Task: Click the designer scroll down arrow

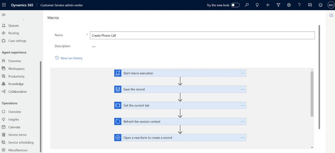Action: pos(312,147)
